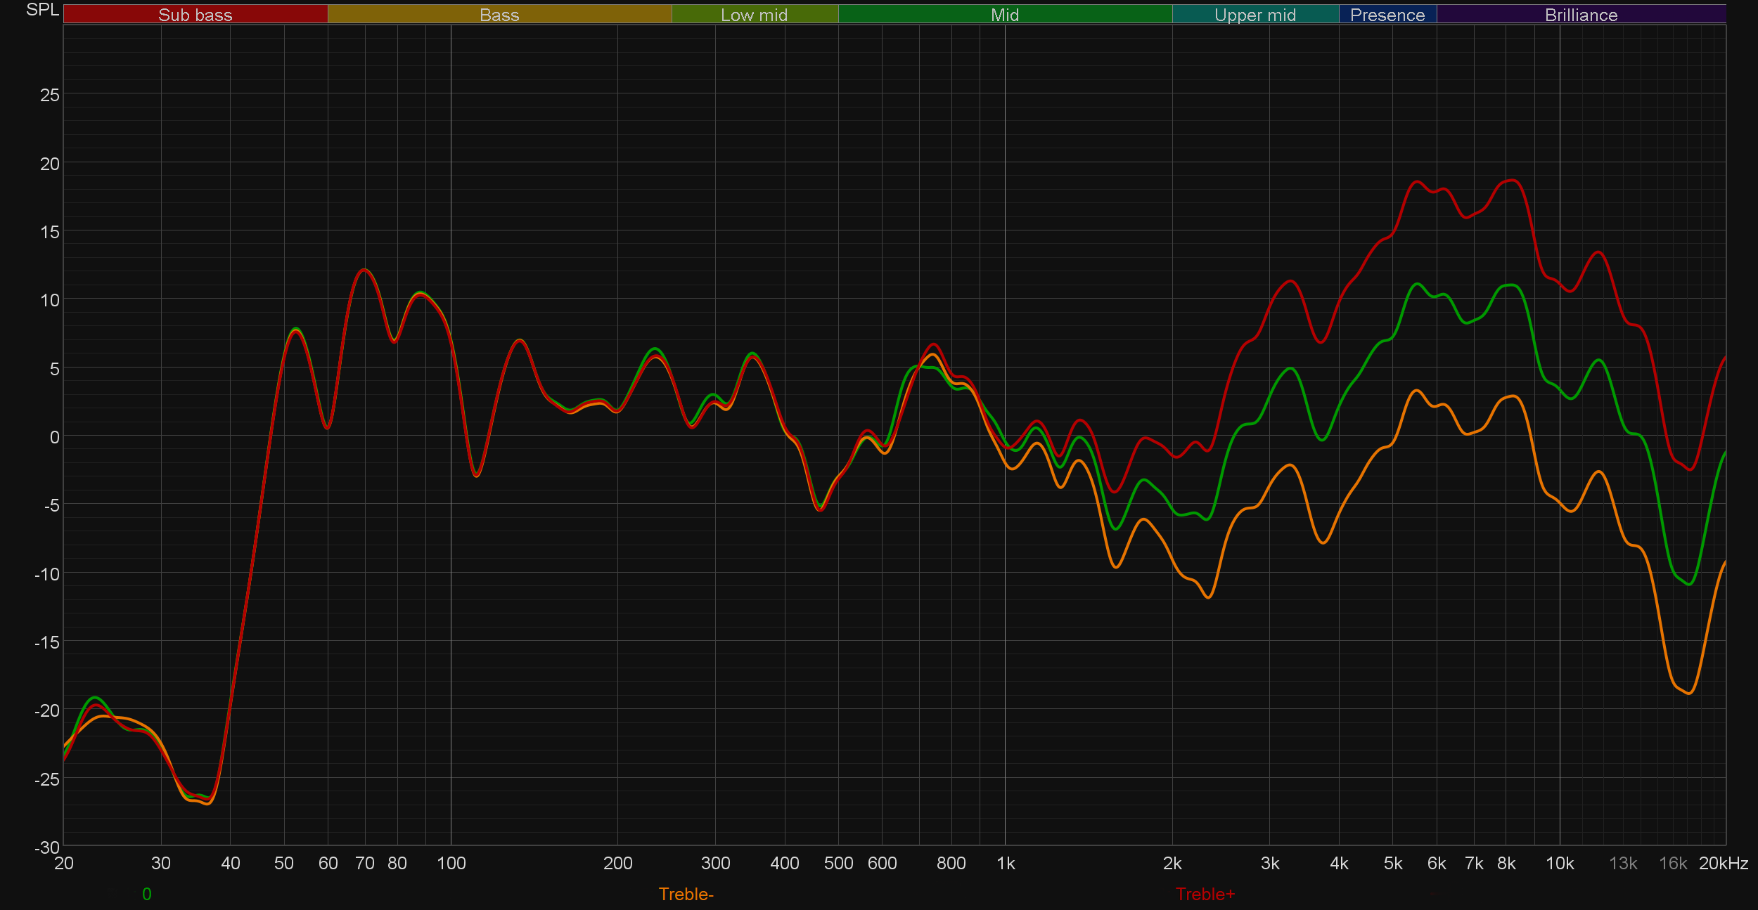
Task: Click the 20kHz frequency axis label
Action: click(1723, 863)
